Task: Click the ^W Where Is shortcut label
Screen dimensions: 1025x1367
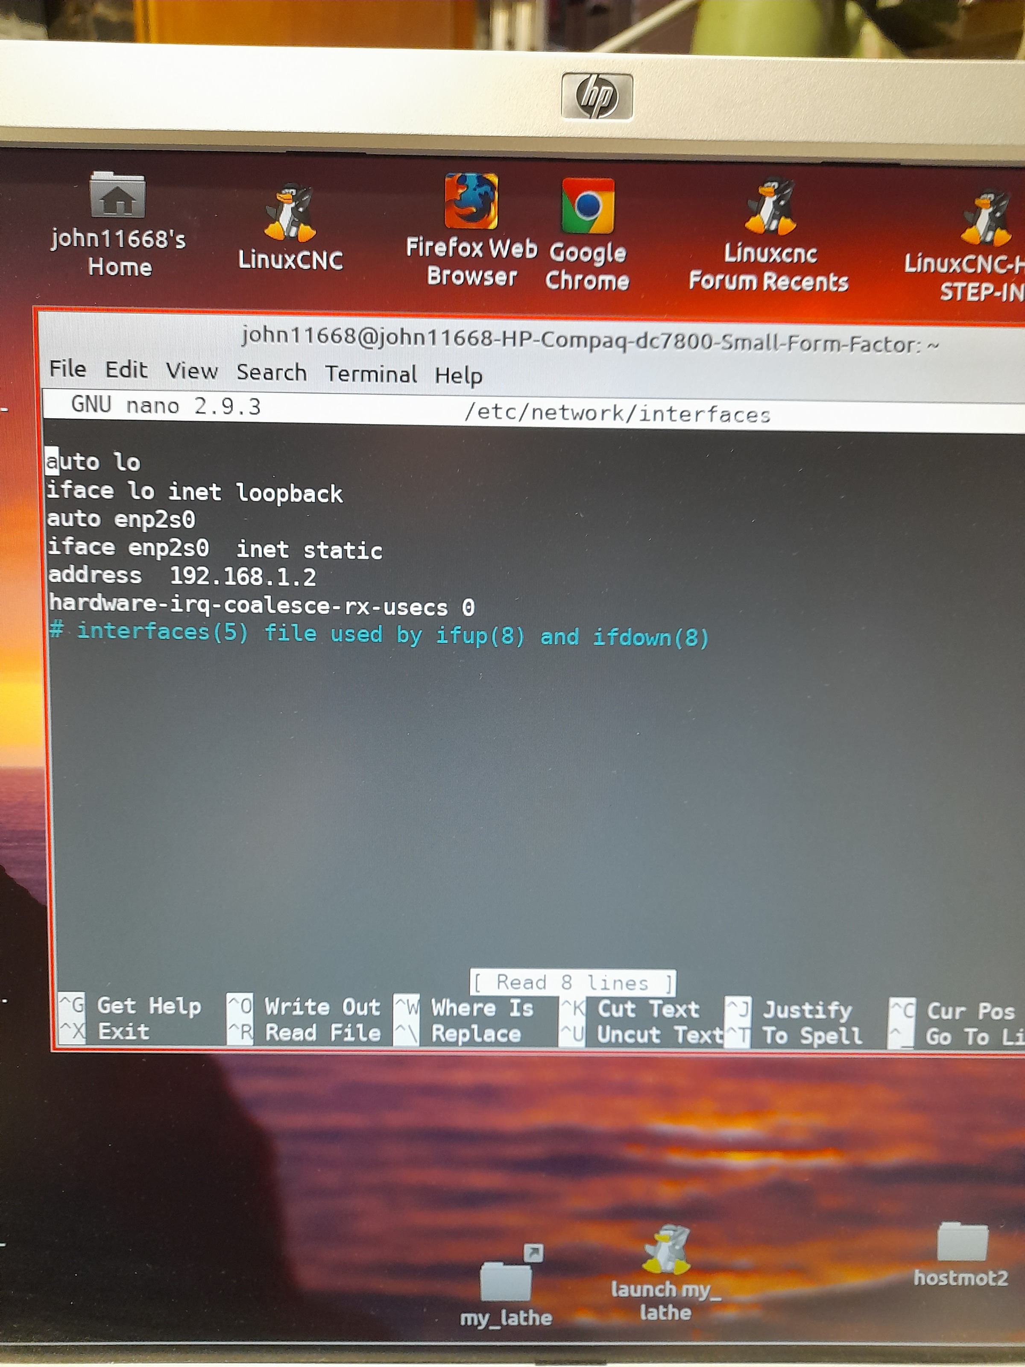Action: click(464, 1008)
